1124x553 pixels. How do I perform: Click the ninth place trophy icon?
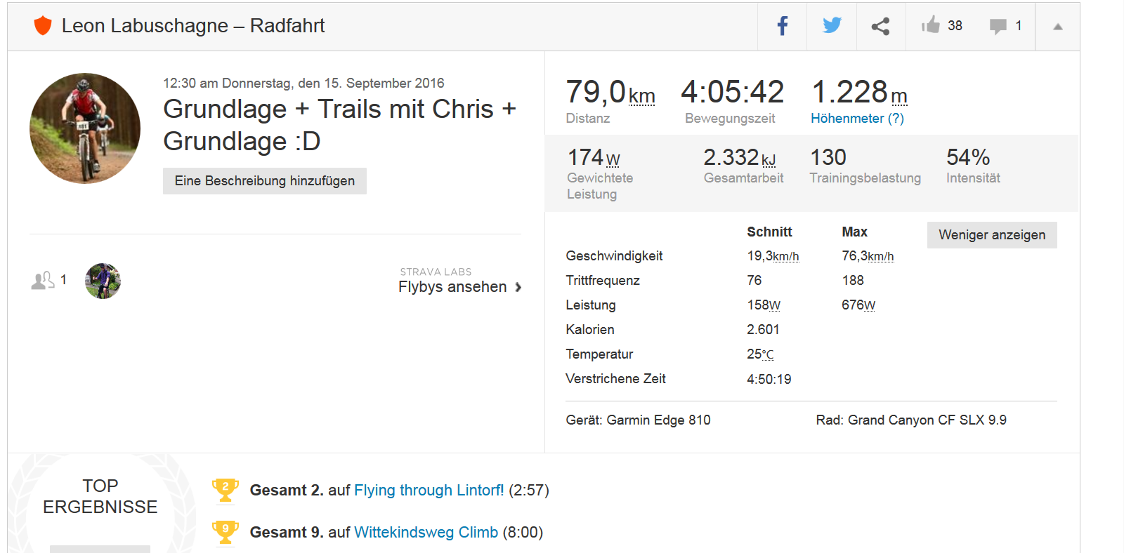(x=226, y=533)
